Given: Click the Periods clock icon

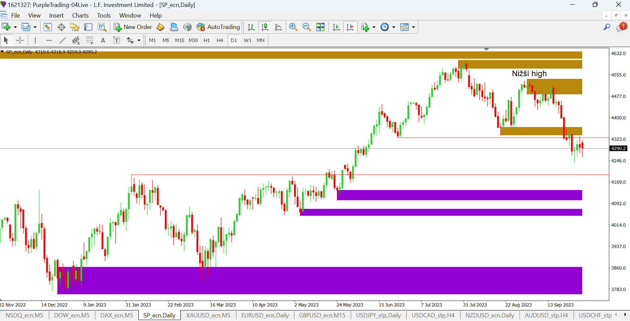Looking at the screenshot, I should (x=384, y=27).
